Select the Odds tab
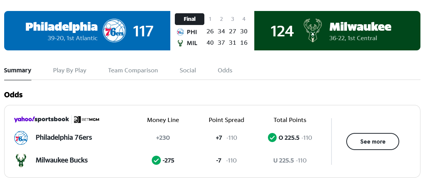Screen dimensions: 428x186 pyautogui.click(x=225, y=70)
